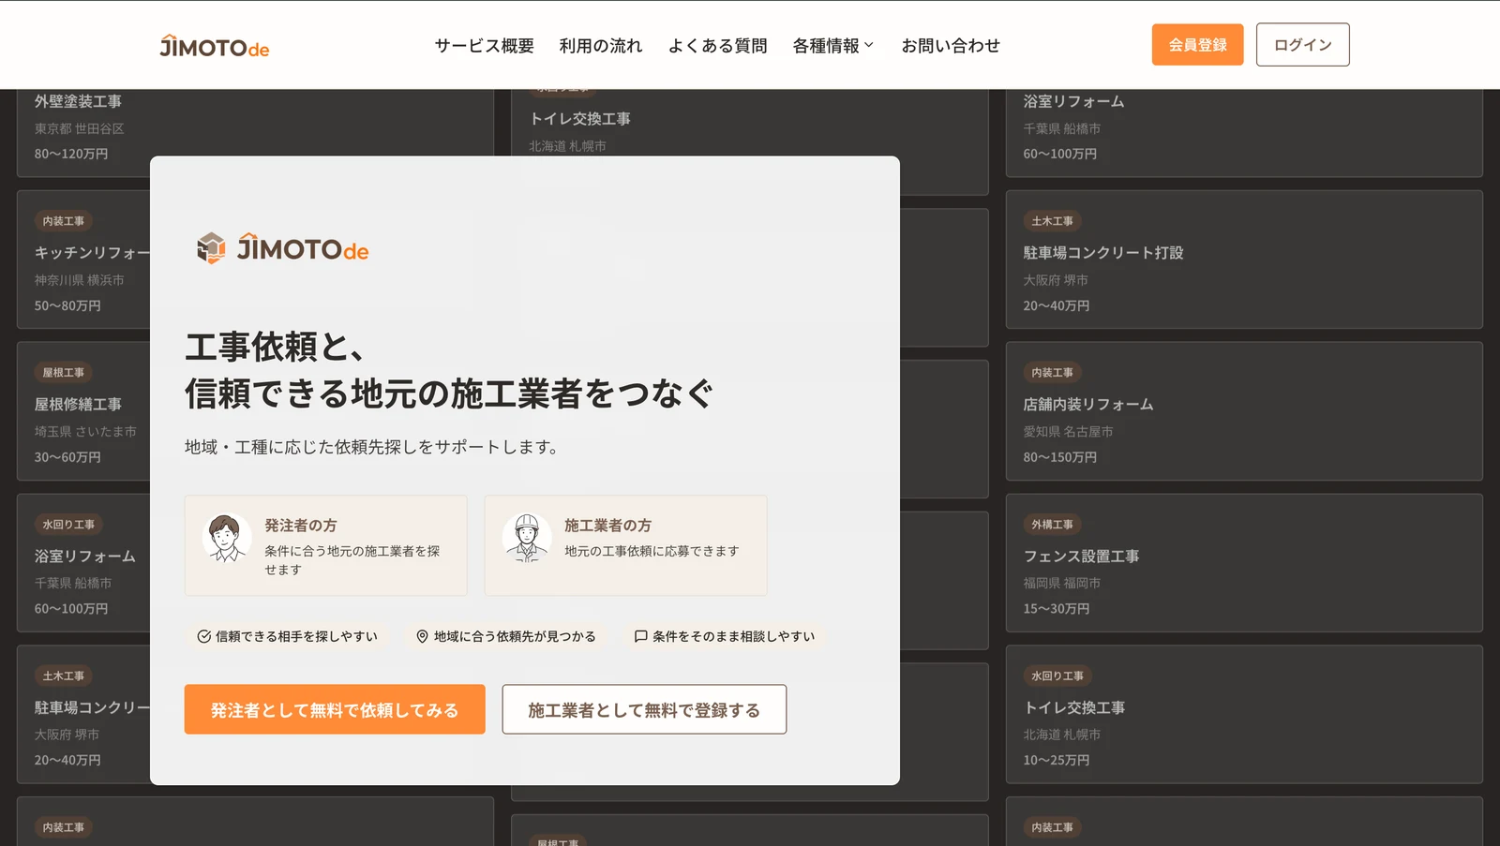
Task: Click the orange 会員登録 button
Action: tap(1197, 45)
